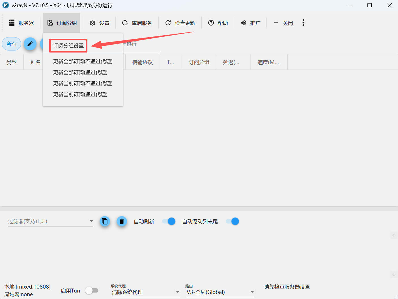Click the 过滤器 log filter field

pos(51,221)
